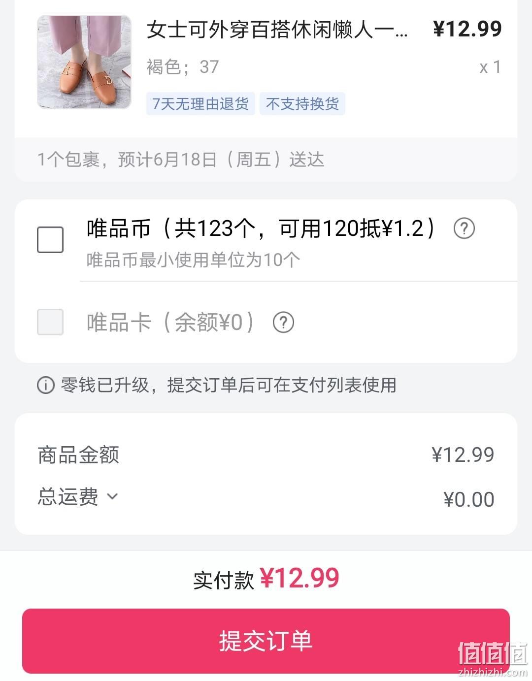Open product title 女士可外穿百搭休闲懒人
This screenshot has height=681, width=532.
277,30
